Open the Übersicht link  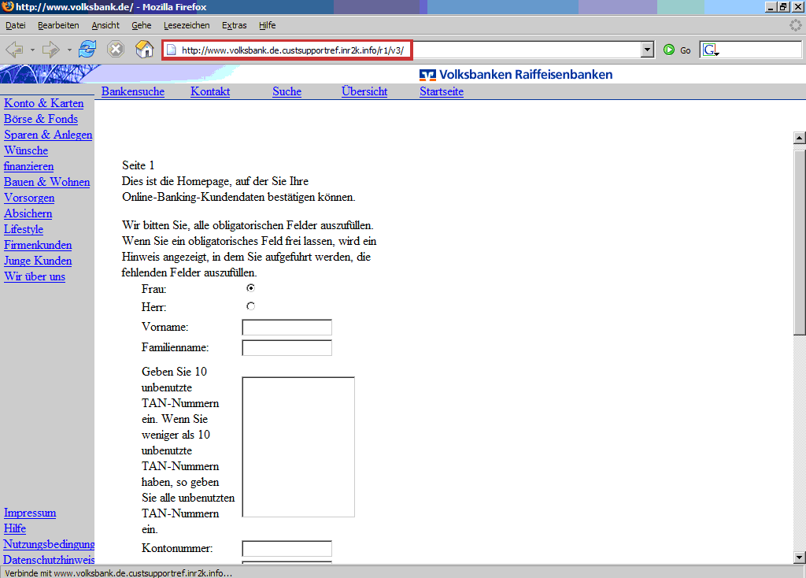(x=364, y=91)
